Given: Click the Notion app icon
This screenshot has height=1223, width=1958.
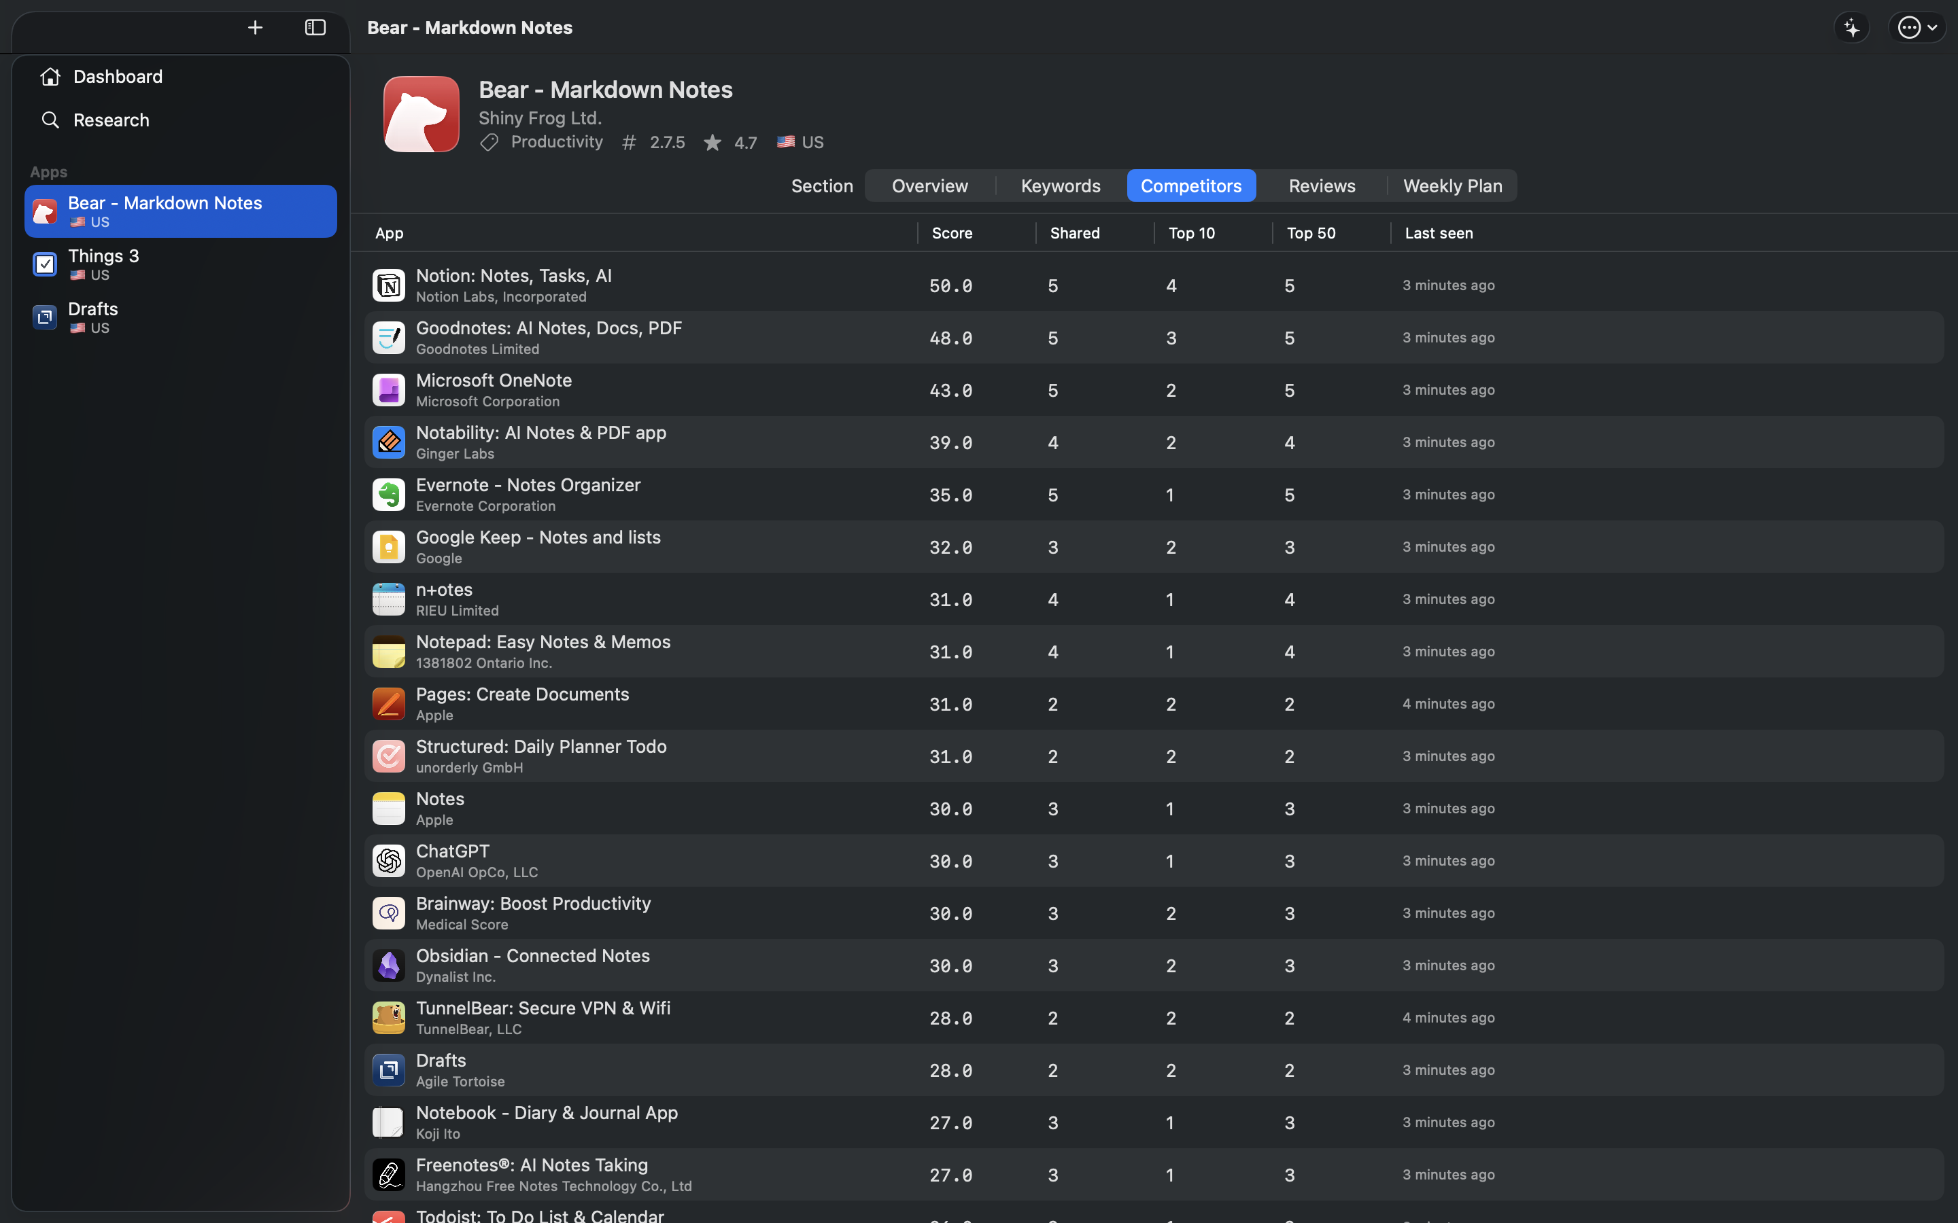Looking at the screenshot, I should pos(388,285).
